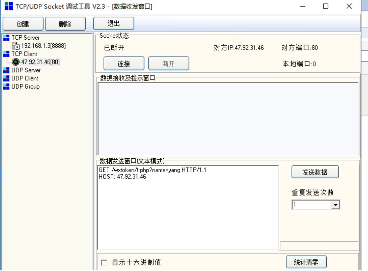Click the round client icon beside 47.92.31.46[80]
368x271 pixels.
[x=16, y=62]
